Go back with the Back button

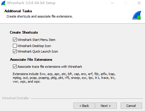coord(84,105)
